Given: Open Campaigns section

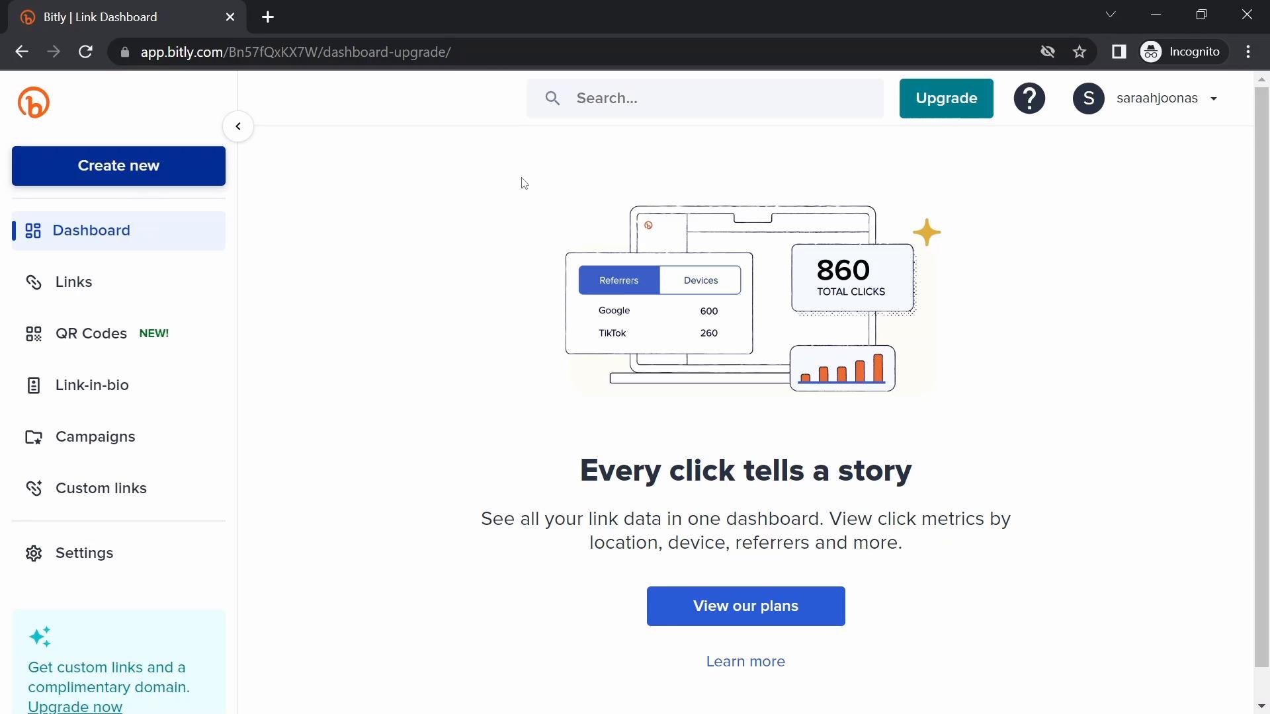Looking at the screenshot, I should pos(95,436).
